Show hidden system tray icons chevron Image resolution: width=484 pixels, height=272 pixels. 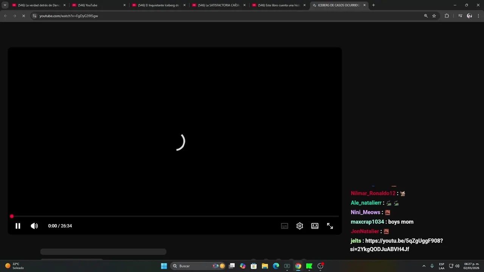click(424, 266)
